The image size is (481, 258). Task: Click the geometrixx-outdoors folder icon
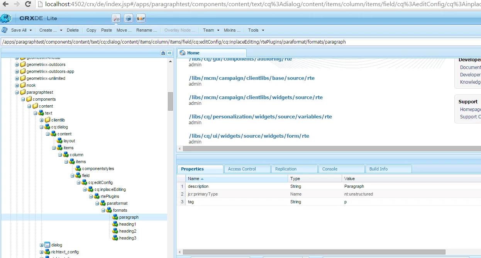pos(22,64)
